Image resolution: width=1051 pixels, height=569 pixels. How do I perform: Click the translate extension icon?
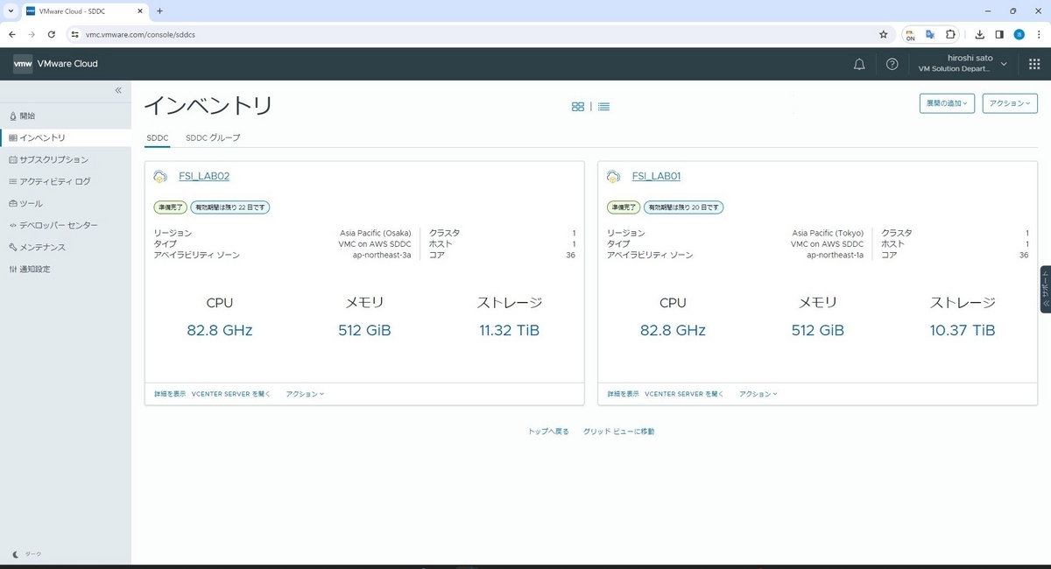930,34
